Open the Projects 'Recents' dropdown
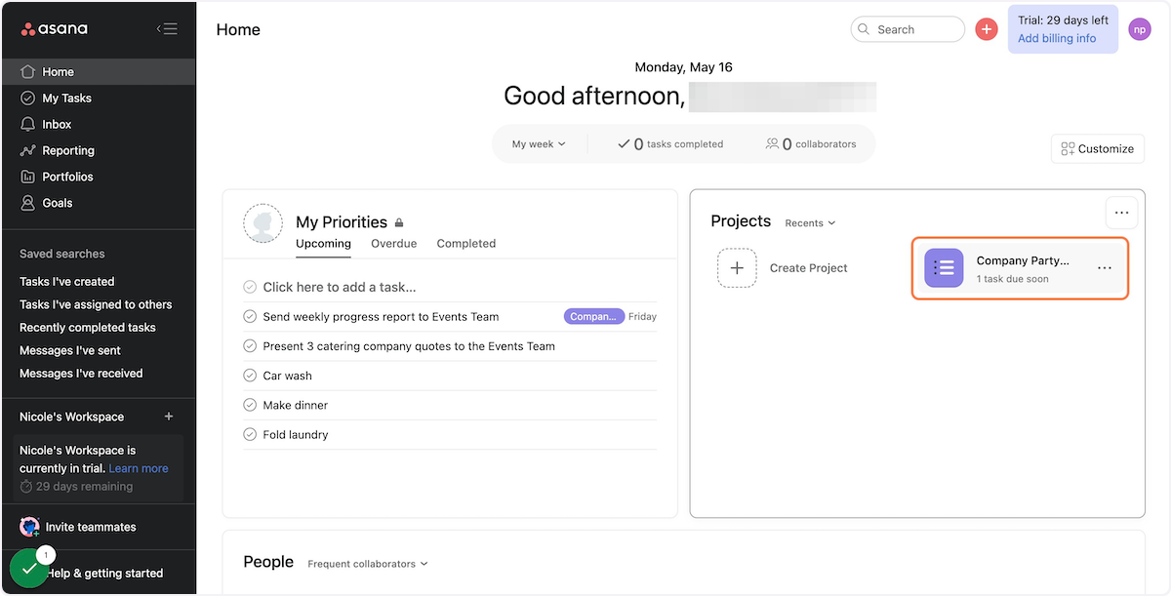Viewport: 1171px width, 596px height. click(810, 223)
